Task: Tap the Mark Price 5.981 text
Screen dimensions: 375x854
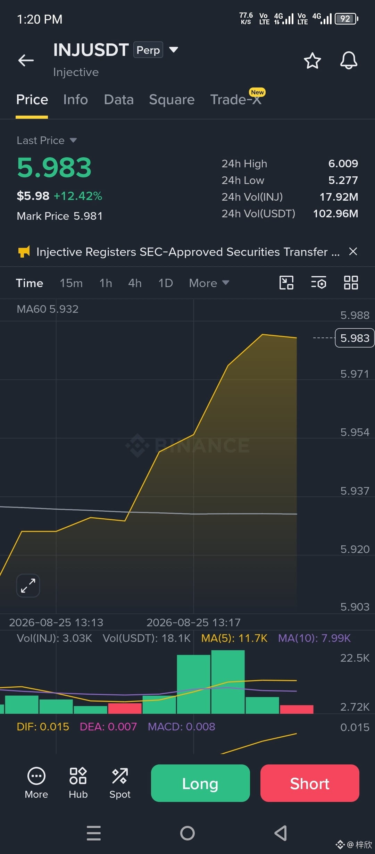Action: pos(60,216)
